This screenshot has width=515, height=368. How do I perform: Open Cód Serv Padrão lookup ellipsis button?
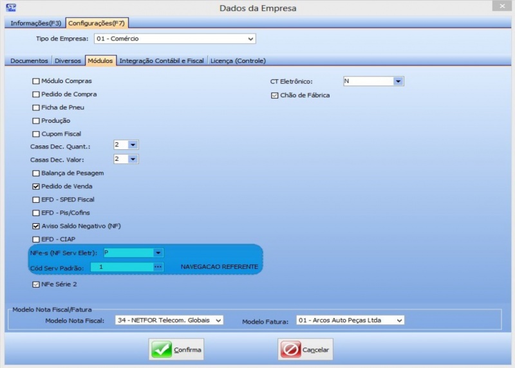(158, 267)
